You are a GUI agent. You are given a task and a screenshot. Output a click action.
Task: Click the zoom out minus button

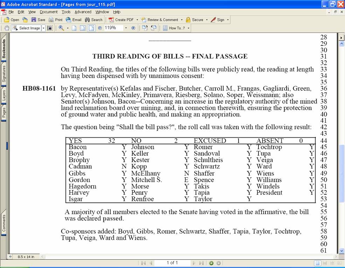100,28
